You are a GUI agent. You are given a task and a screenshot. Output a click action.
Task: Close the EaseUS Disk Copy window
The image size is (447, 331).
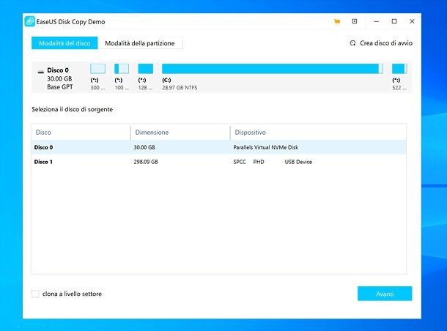(412, 21)
